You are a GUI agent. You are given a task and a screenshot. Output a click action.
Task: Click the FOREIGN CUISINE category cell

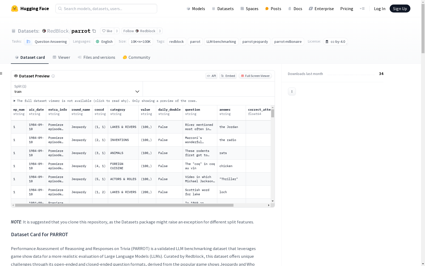[123, 166]
